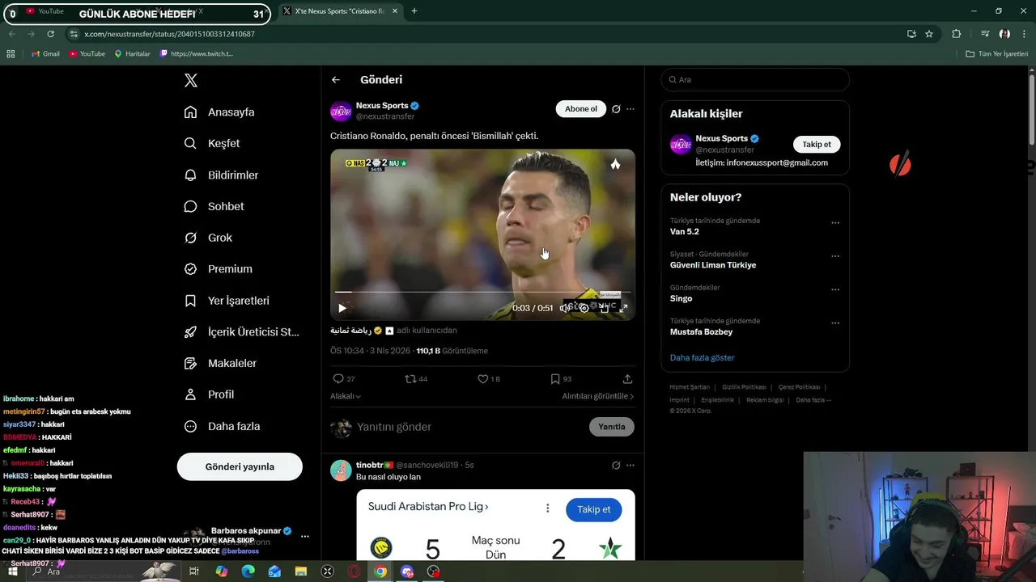Open Keşfet in the sidebar
The height and width of the screenshot is (582, 1036).
pos(212,143)
